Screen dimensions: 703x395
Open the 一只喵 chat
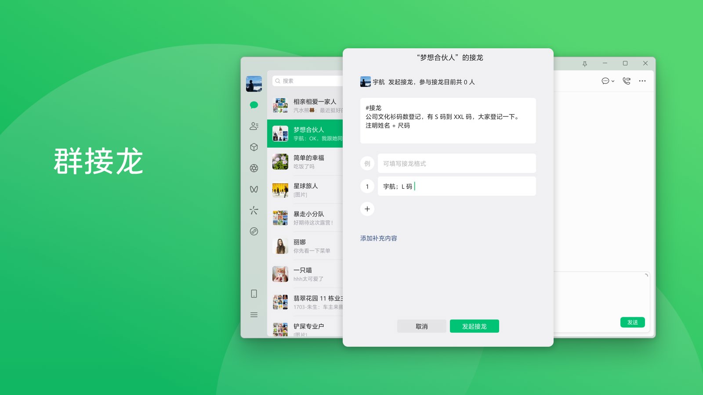click(305, 274)
